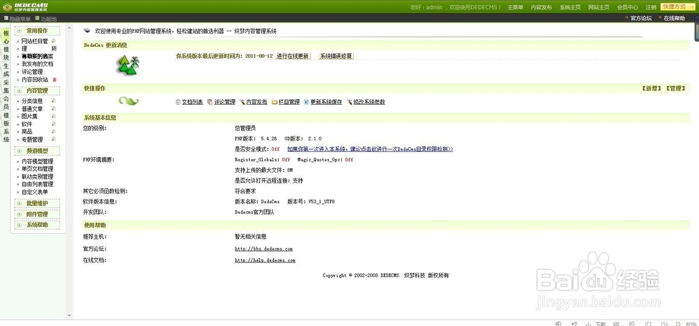The height and width of the screenshot is (326, 699).
Task: Open 内容模型管理 in the sidebar
Action: pos(38,161)
